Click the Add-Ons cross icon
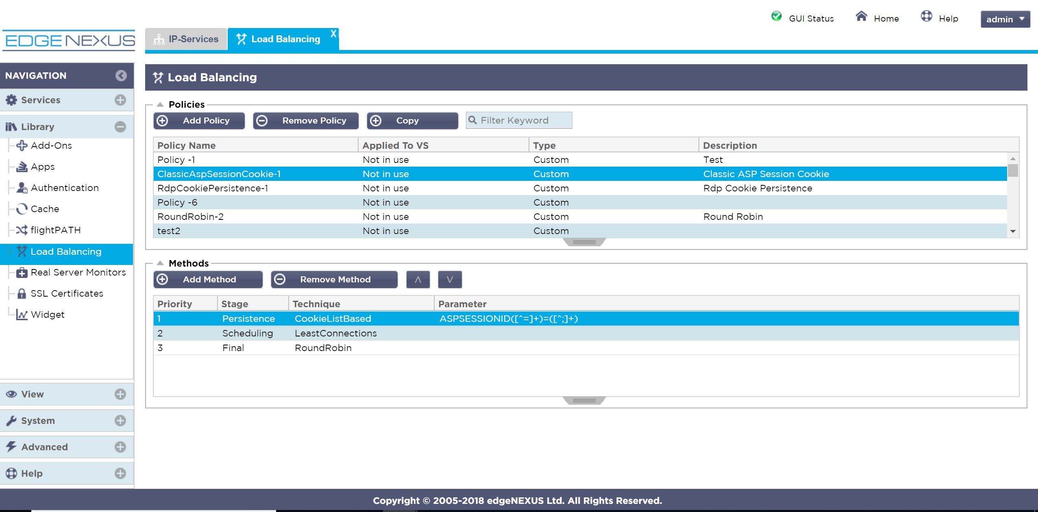Viewport: 1038px width, 512px height. click(22, 145)
